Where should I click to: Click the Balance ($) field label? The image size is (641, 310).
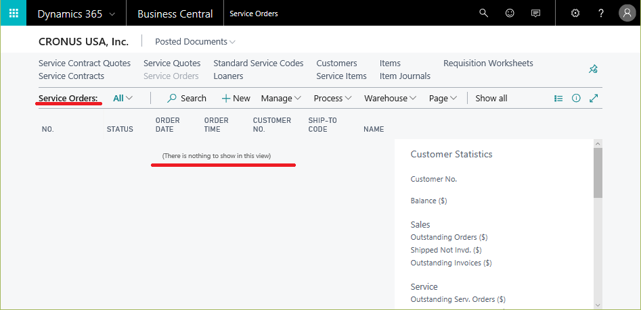tap(428, 201)
